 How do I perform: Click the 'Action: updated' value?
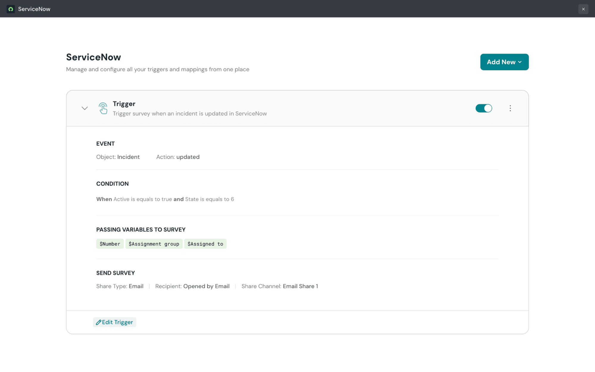point(178,157)
